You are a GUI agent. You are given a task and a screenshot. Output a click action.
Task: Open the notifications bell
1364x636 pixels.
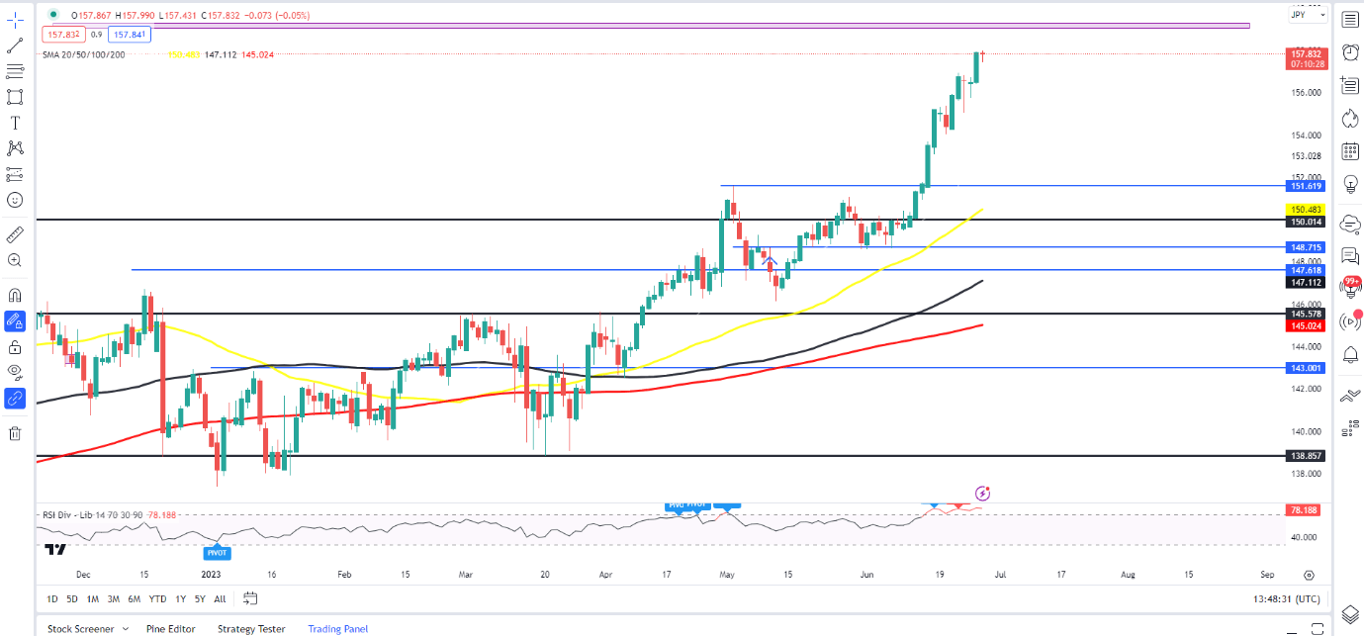click(1350, 355)
